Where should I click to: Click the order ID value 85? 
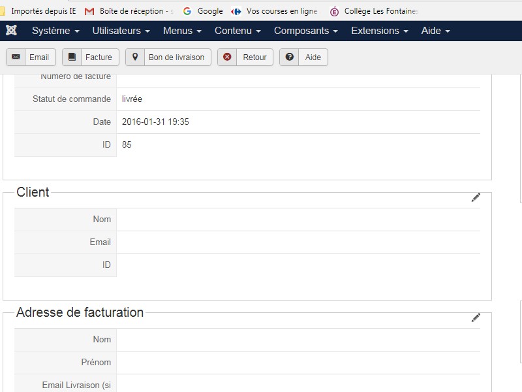point(127,144)
